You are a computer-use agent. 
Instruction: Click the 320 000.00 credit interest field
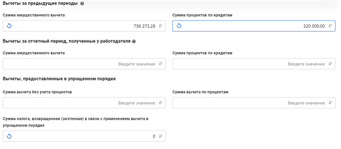(254, 26)
